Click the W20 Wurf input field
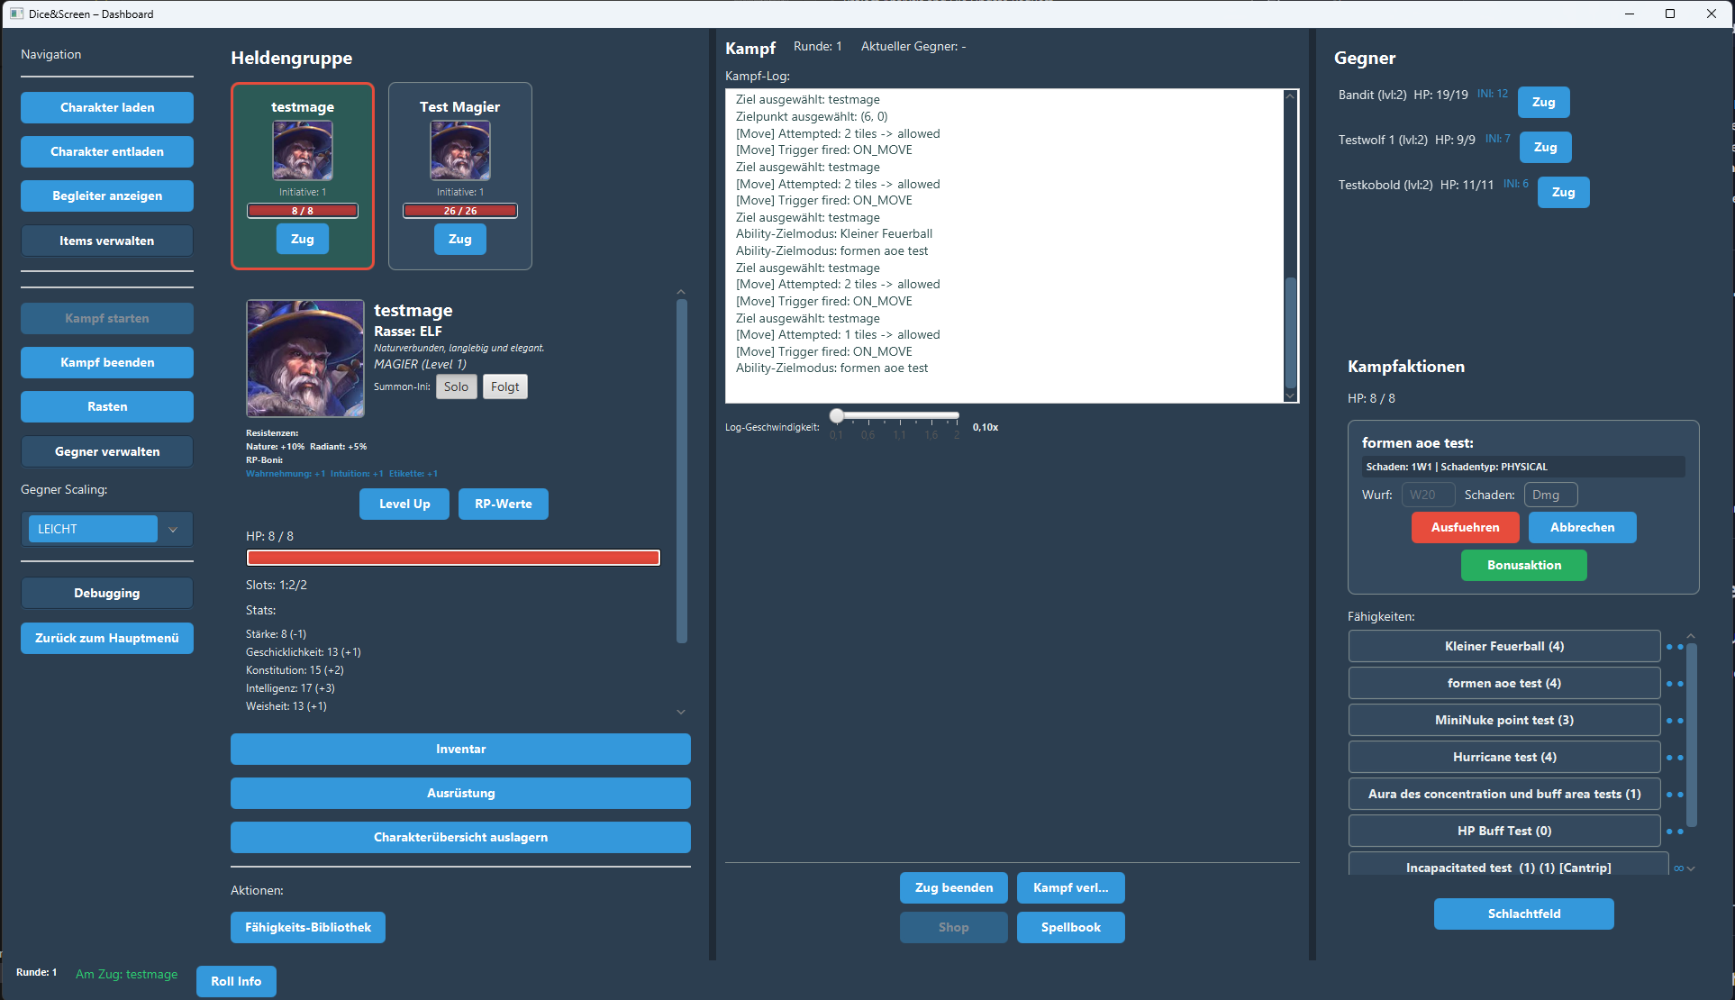This screenshot has height=1000, width=1735. coord(1428,495)
